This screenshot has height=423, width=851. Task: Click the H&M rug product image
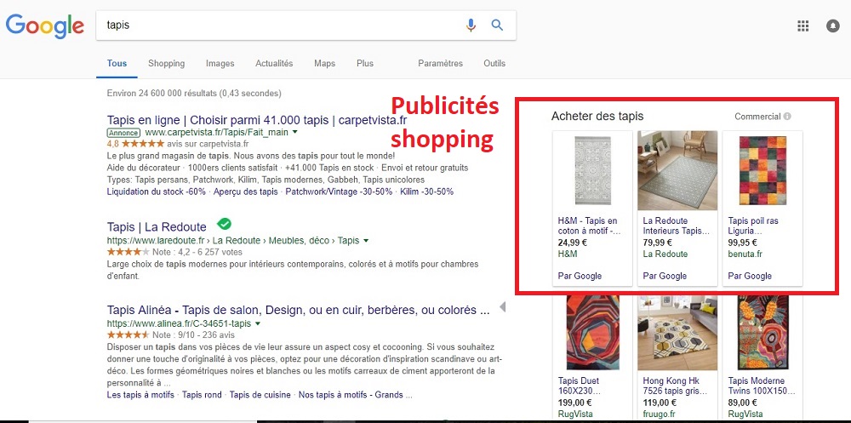(592, 170)
